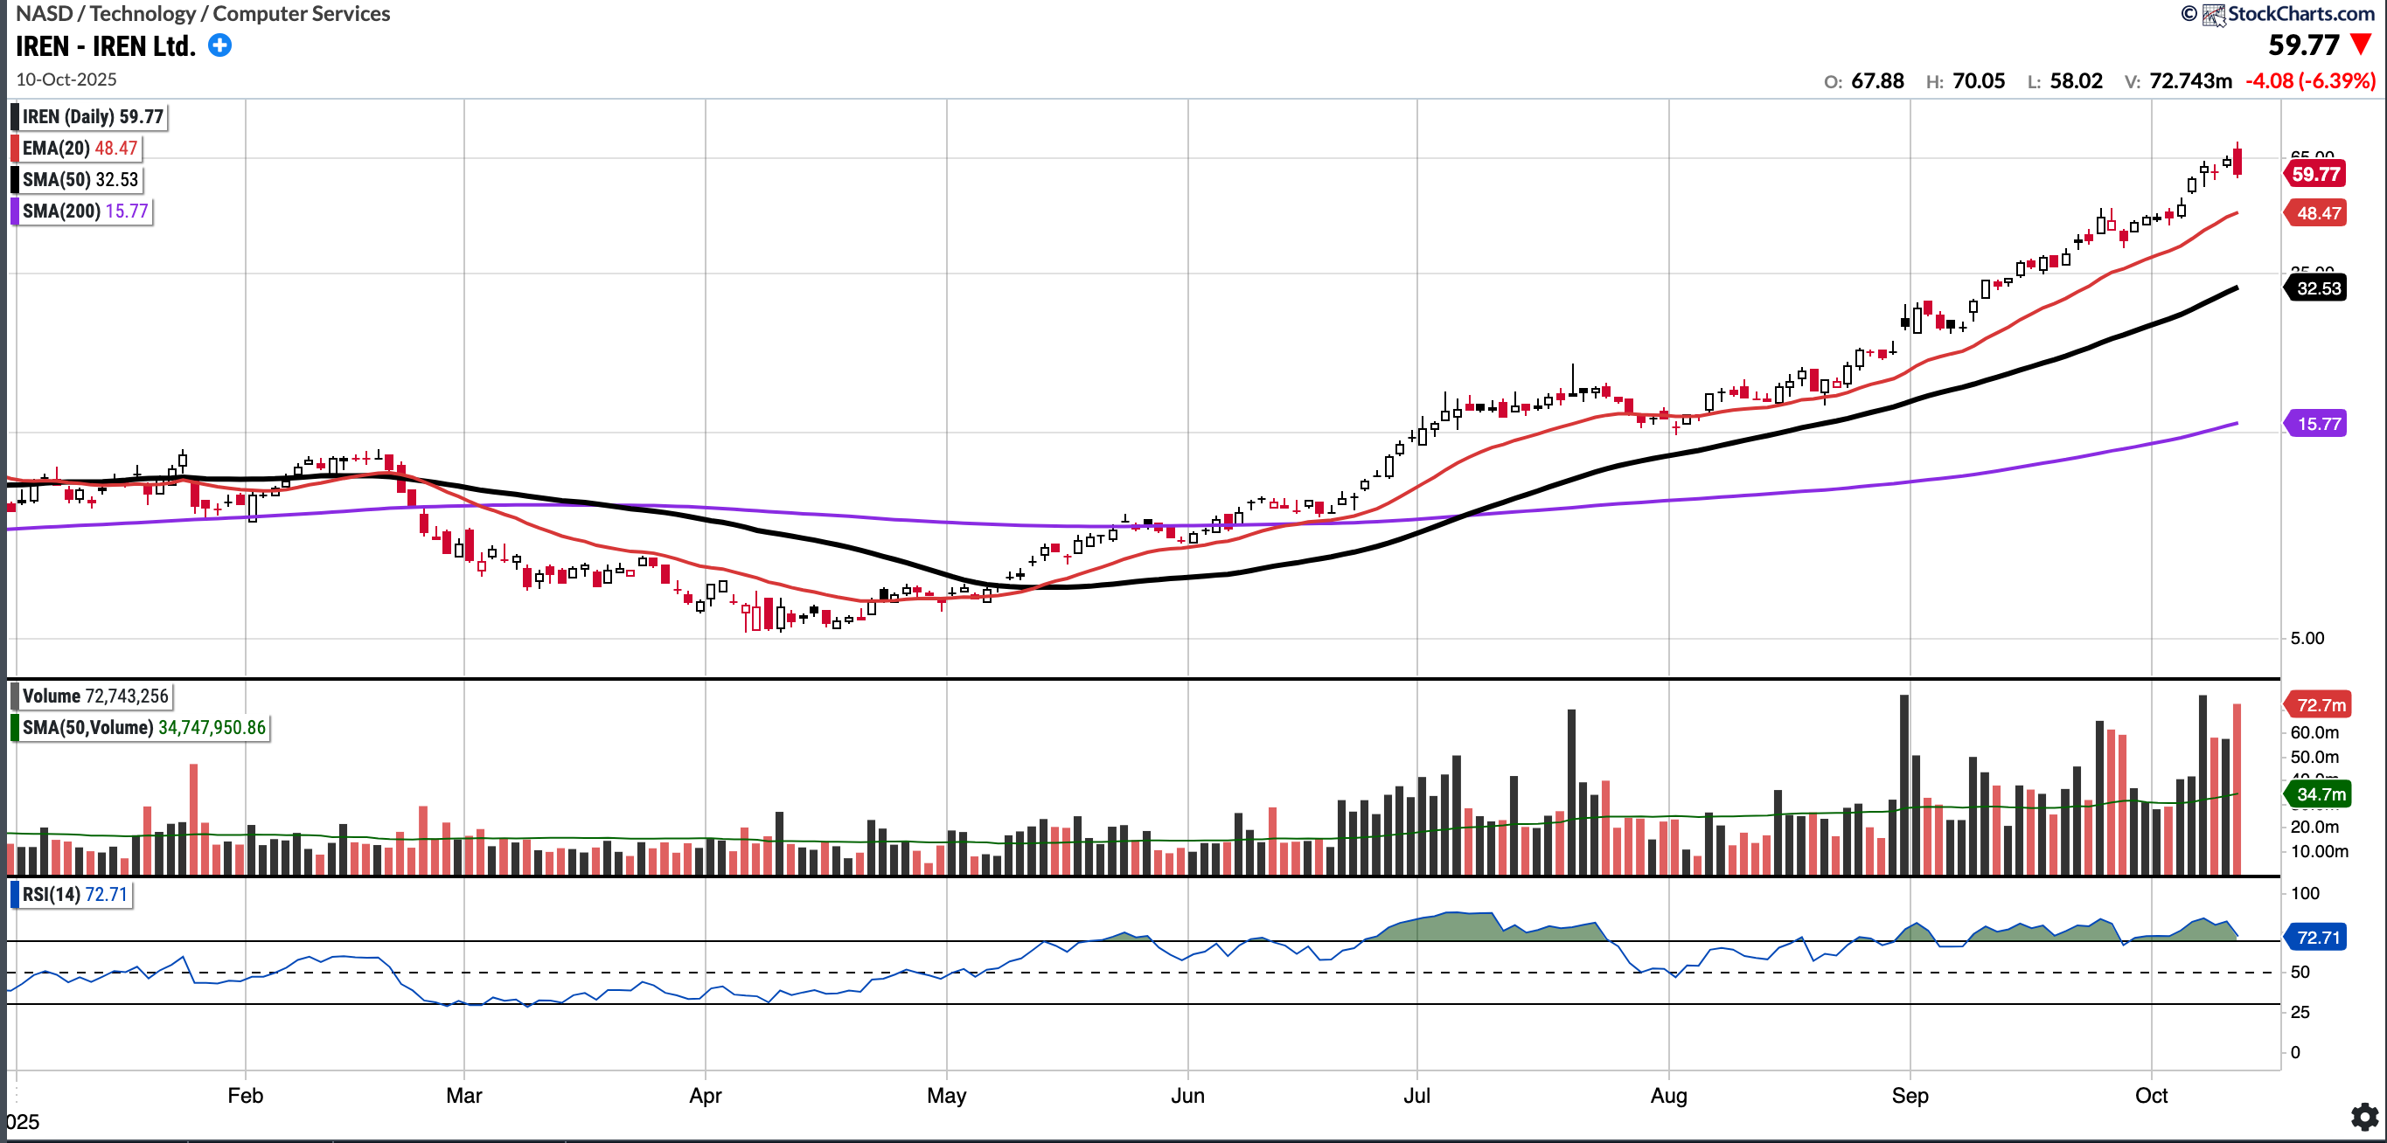Click the StockCharts.com logo icon

point(2214,14)
